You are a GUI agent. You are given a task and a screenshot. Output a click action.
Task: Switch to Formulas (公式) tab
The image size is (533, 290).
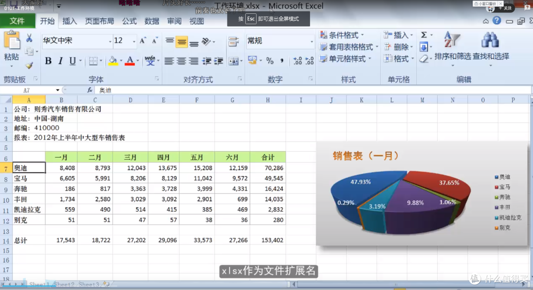(x=129, y=21)
